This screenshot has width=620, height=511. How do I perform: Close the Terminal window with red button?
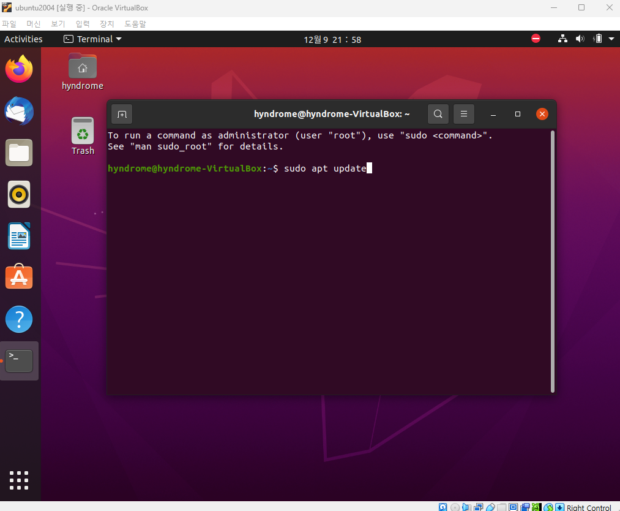coord(542,114)
